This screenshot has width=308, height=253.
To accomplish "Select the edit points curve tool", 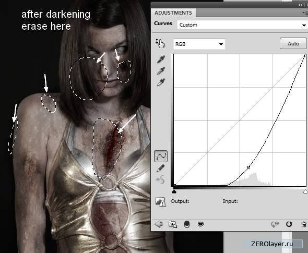I will pos(161,156).
